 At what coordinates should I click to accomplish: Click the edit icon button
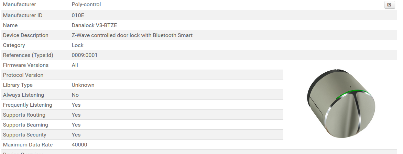tap(389, 5)
